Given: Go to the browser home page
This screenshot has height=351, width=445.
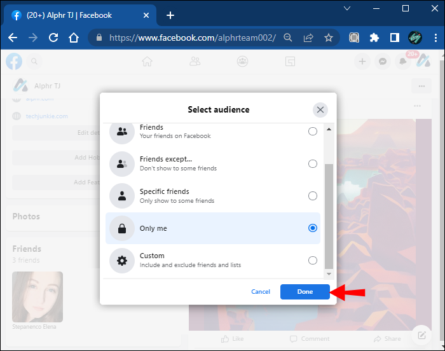Looking at the screenshot, I should click(x=74, y=38).
